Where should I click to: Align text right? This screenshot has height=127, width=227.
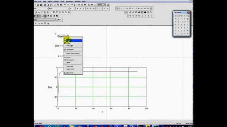94,8
